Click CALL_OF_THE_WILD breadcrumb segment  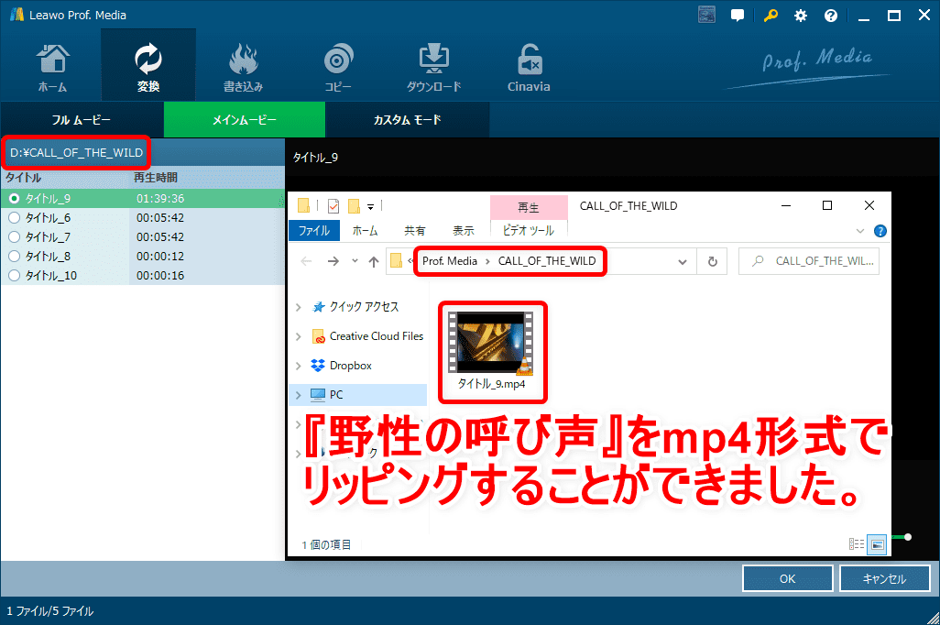pyautogui.click(x=547, y=261)
